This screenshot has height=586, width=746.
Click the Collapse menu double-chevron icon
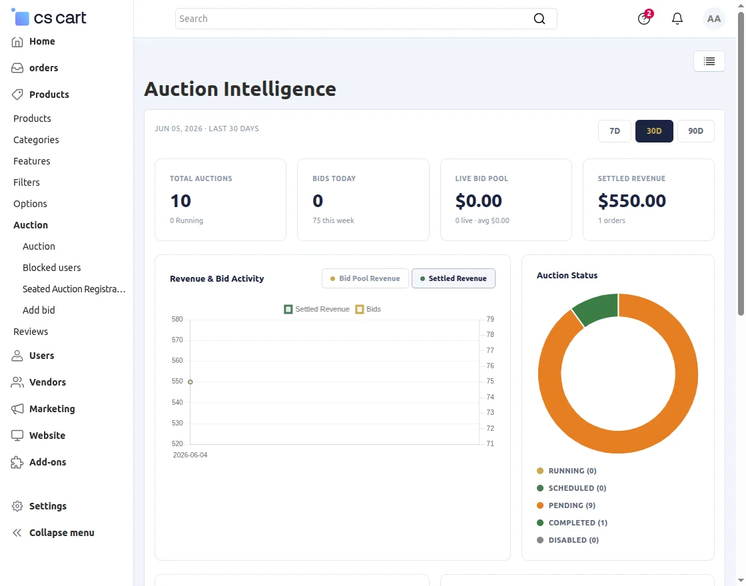(x=17, y=533)
